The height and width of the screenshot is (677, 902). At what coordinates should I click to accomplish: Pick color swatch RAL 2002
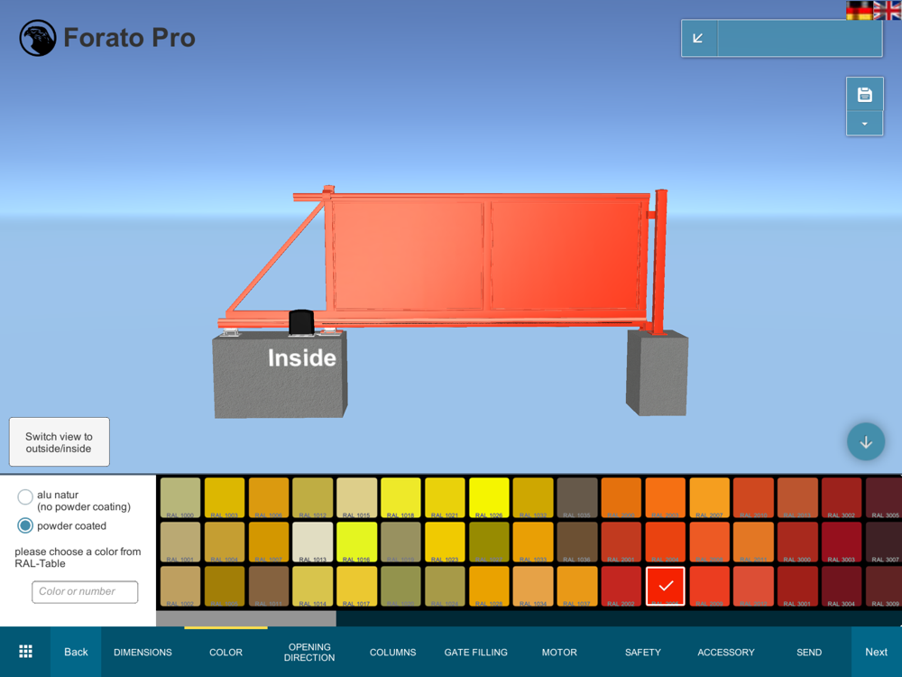coord(621,586)
